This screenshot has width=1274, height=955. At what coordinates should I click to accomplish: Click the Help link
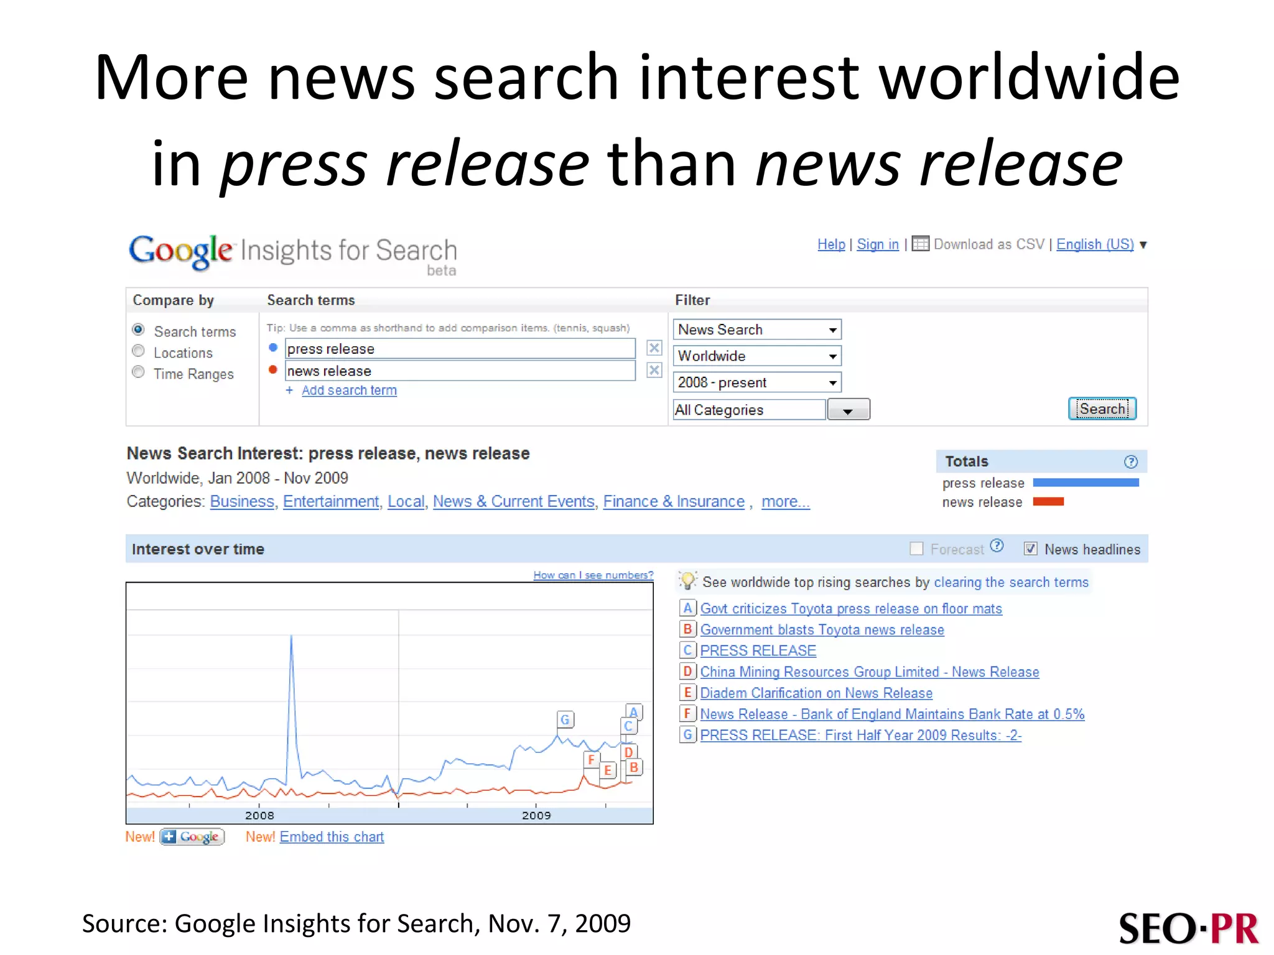pos(831,244)
